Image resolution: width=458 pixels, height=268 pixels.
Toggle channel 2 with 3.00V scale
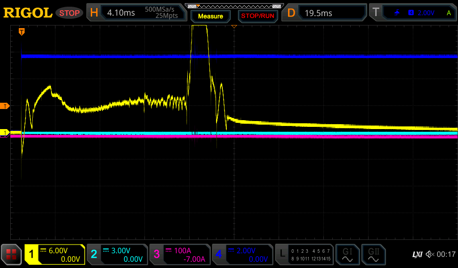coord(117,255)
